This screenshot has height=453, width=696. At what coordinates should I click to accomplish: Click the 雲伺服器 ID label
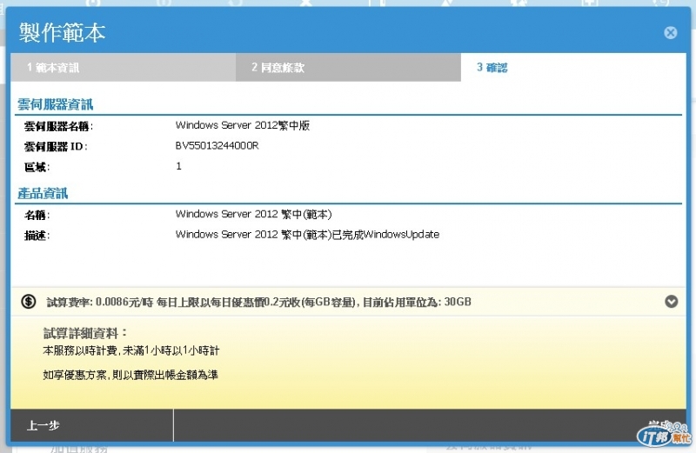(x=56, y=146)
